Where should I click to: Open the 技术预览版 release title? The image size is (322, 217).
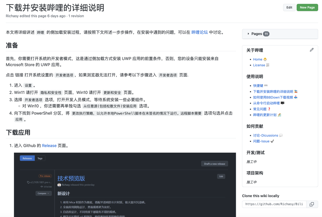click(71, 179)
